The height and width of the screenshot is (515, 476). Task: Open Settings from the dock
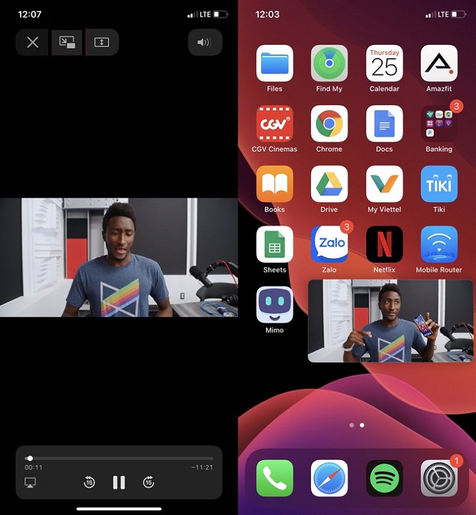click(439, 478)
